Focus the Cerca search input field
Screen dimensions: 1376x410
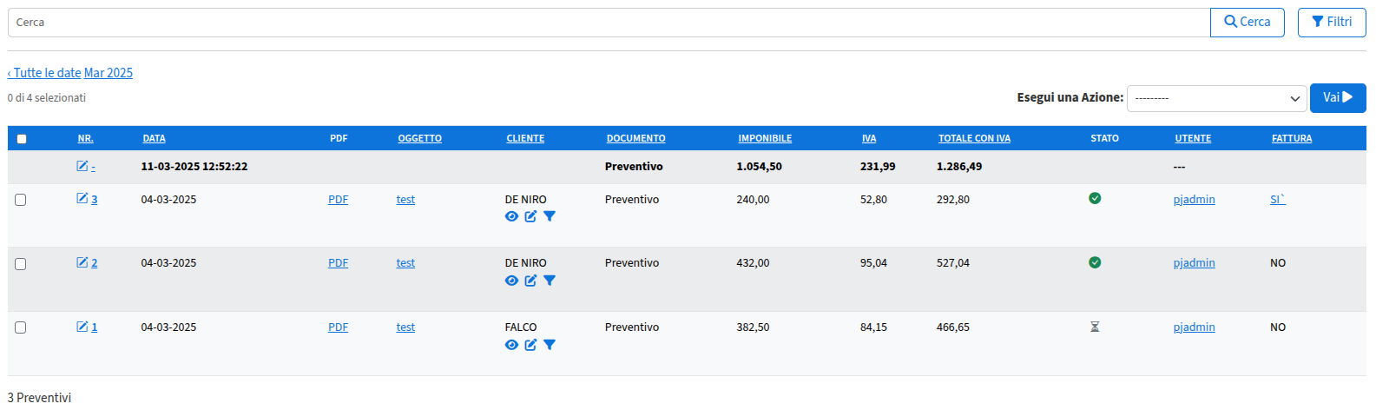click(x=609, y=23)
